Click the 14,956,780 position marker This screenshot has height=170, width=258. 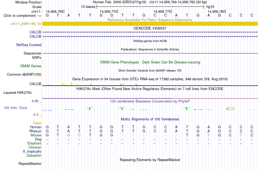216,11
